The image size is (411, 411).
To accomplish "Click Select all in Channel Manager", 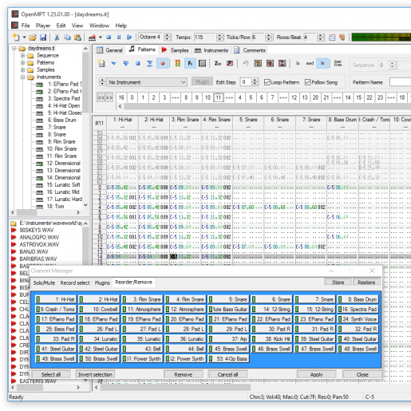I will [51, 374].
